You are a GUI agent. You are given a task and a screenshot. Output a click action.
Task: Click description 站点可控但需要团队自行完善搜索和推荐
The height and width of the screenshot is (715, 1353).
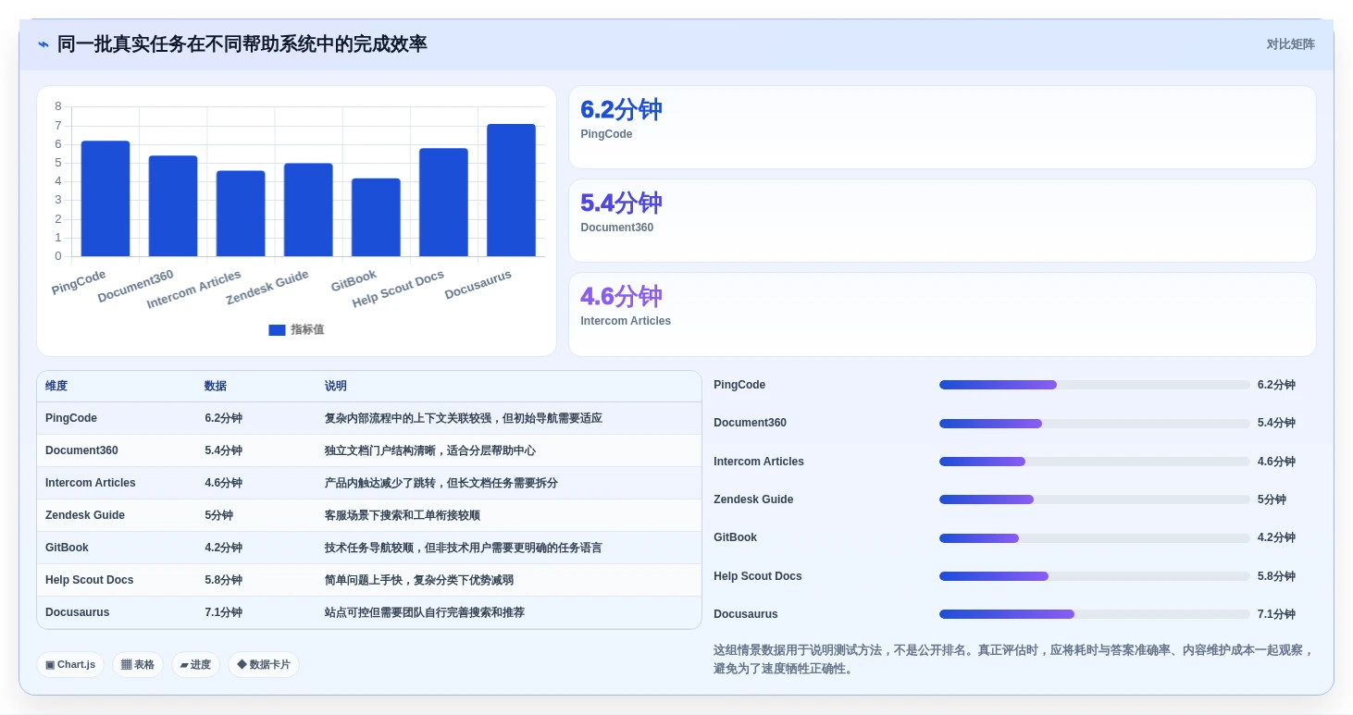(x=424, y=612)
